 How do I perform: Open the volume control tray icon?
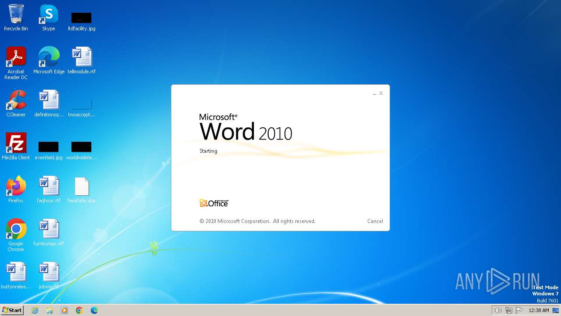pyautogui.click(x=498, y=310)
